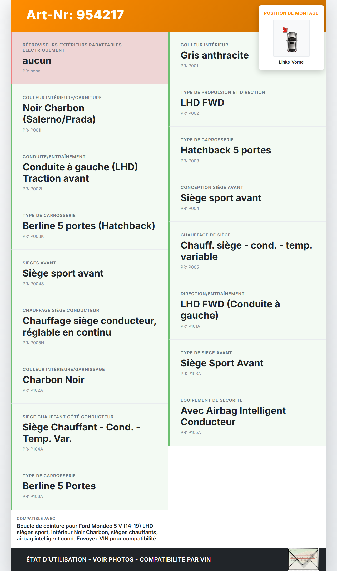Click the envelope thumbnail in footer
The image size is (337, 571).
(303, 559)
